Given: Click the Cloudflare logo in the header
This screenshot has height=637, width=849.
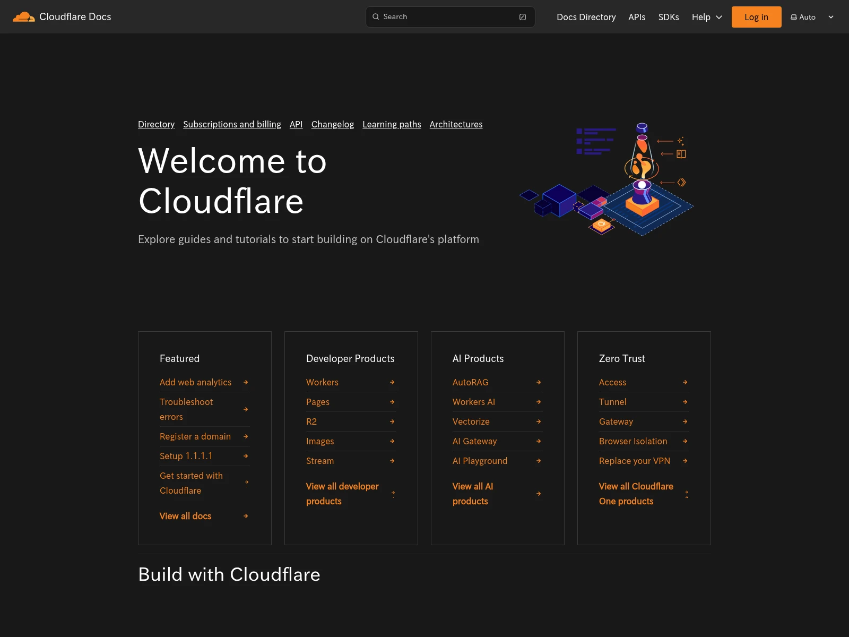Looking at the screenshot, I should tap(24, 16).
